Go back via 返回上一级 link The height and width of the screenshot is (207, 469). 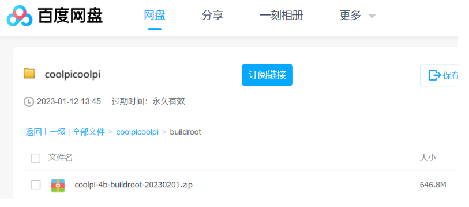[x=46, y=132]
